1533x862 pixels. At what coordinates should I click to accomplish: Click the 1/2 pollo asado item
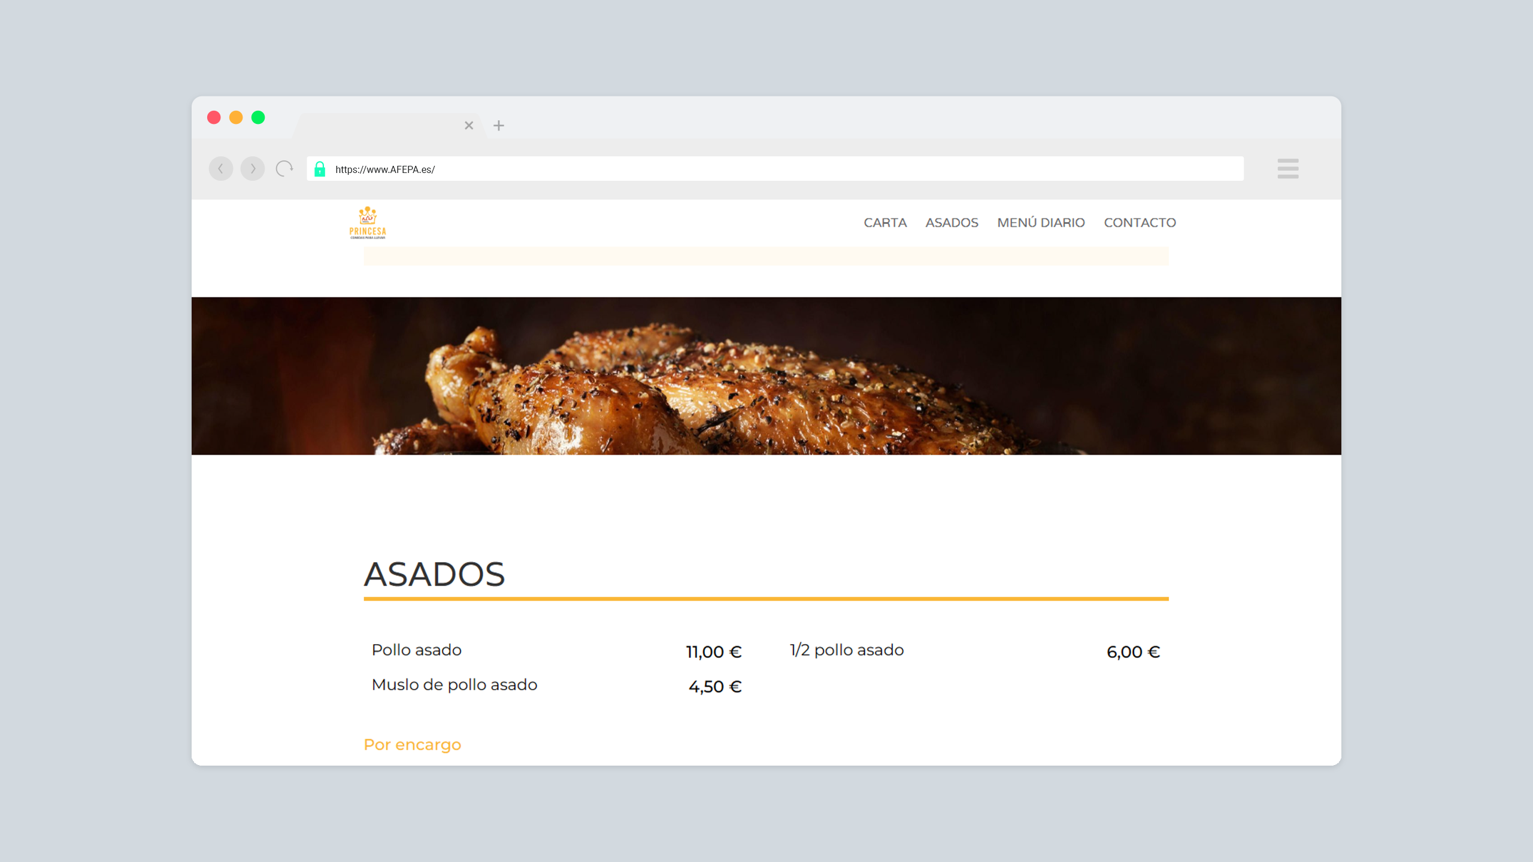point(847,650)
